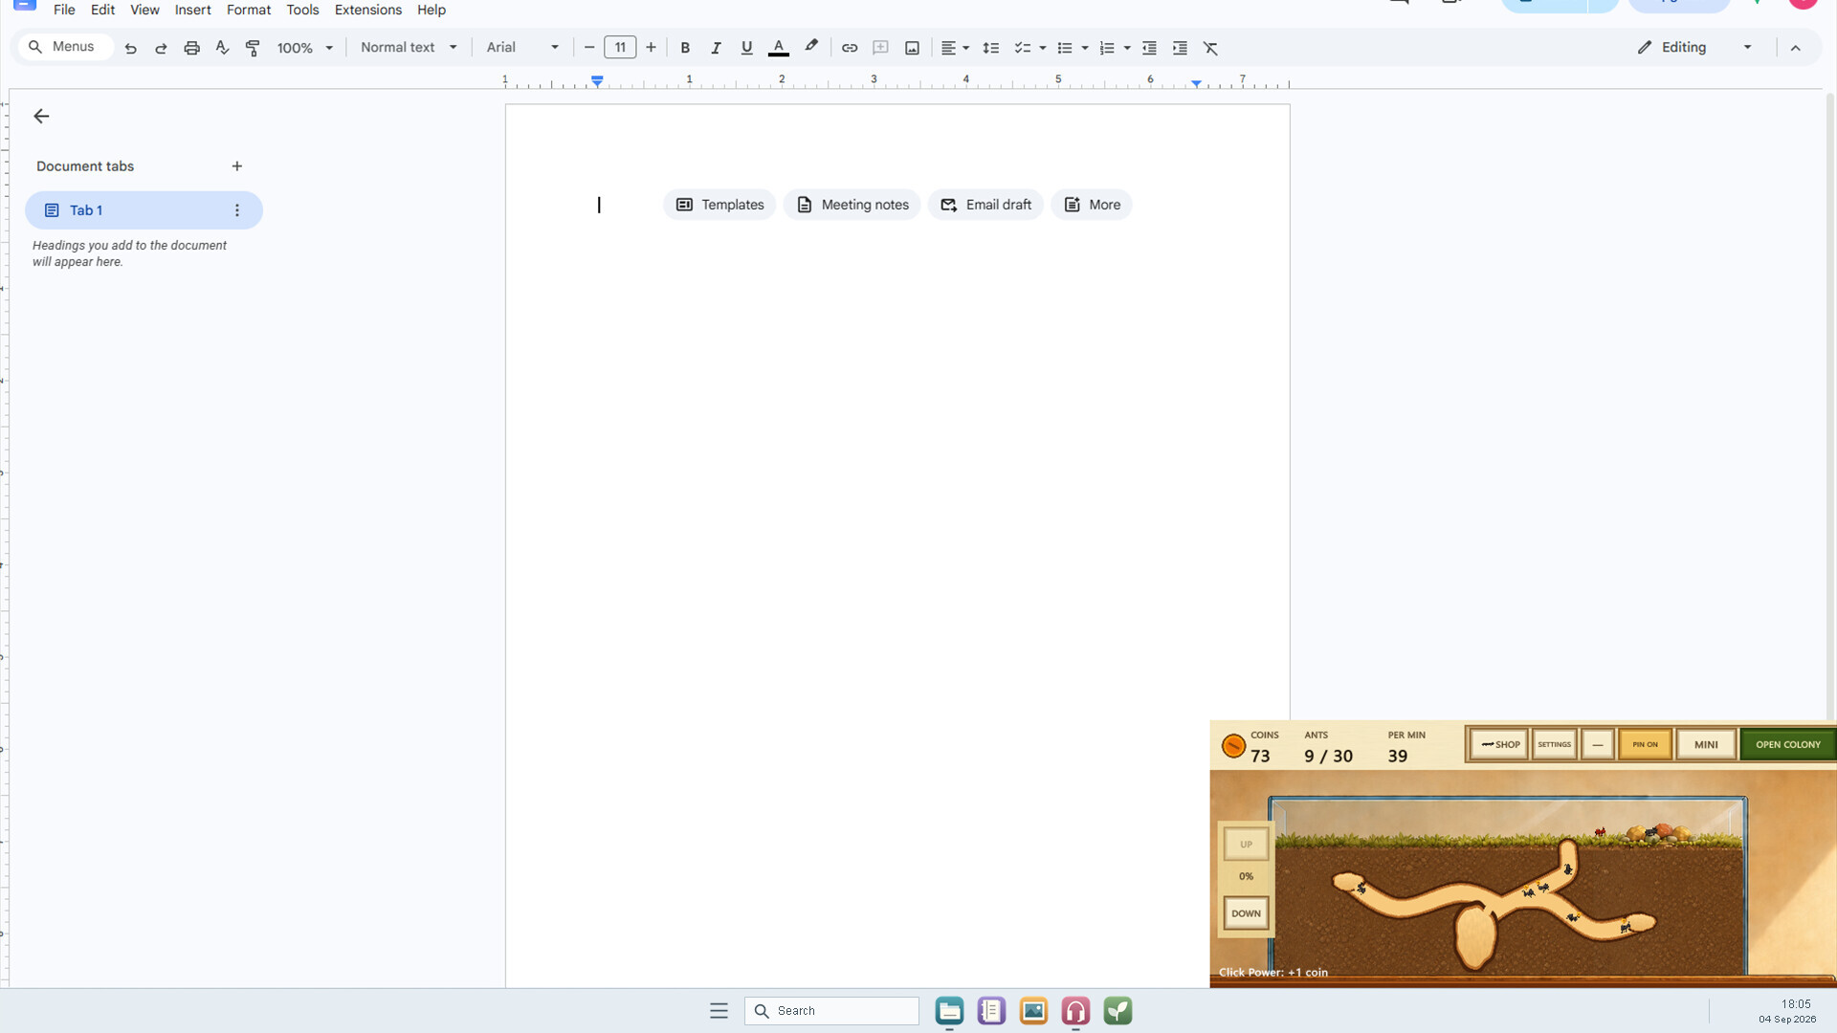Choose the Meeting notes chip
The height and width of the screenshot is (1033, 1837).
[852, 205]
